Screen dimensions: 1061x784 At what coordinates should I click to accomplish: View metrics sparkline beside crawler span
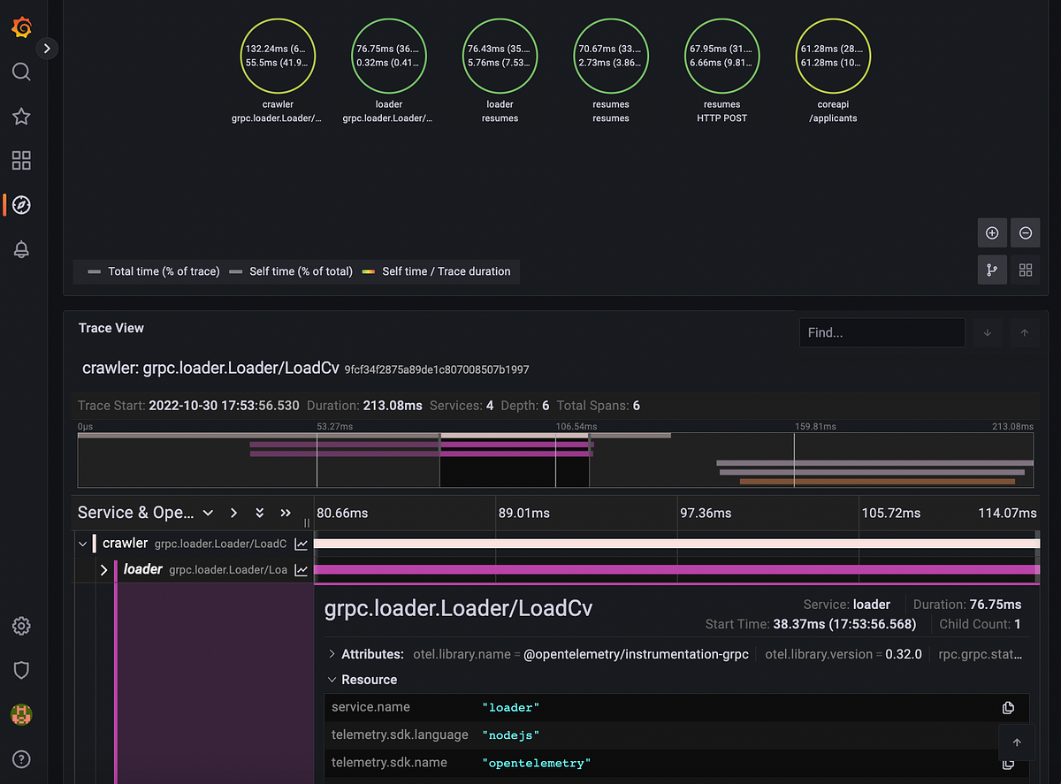[x=302, y=543]
